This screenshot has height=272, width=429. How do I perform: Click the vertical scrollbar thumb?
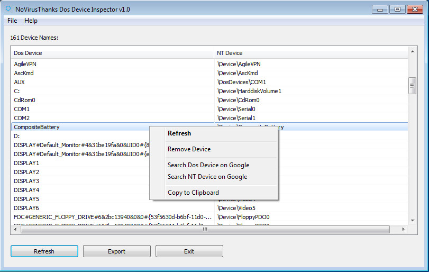tap(412, 86)
